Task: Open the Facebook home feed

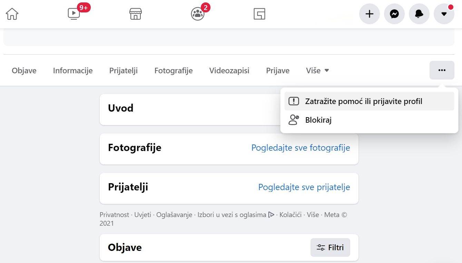Action: tap(12, 14)
